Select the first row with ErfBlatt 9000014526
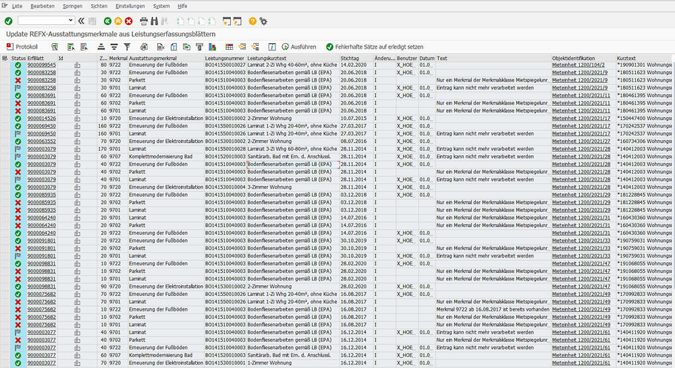The width and height of the screenshot is (675, 368). tap(5, 118)
